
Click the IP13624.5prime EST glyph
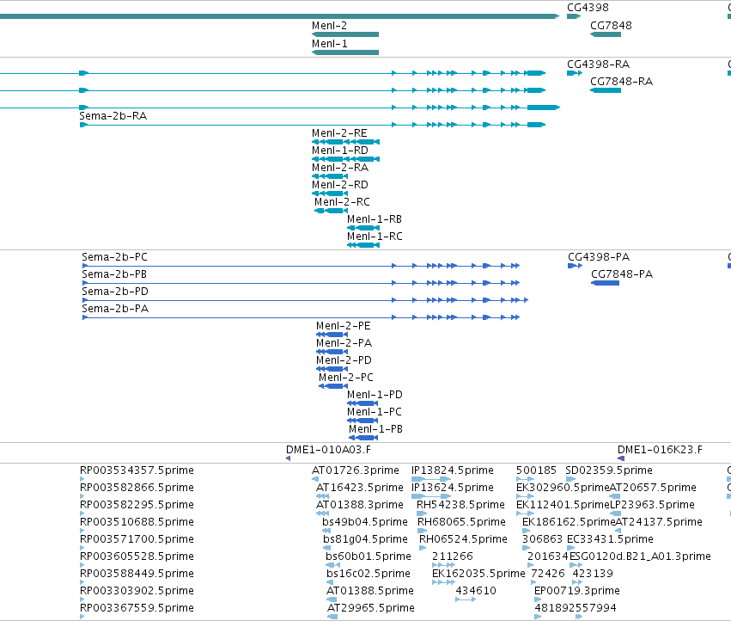click(x=430, y=496)
